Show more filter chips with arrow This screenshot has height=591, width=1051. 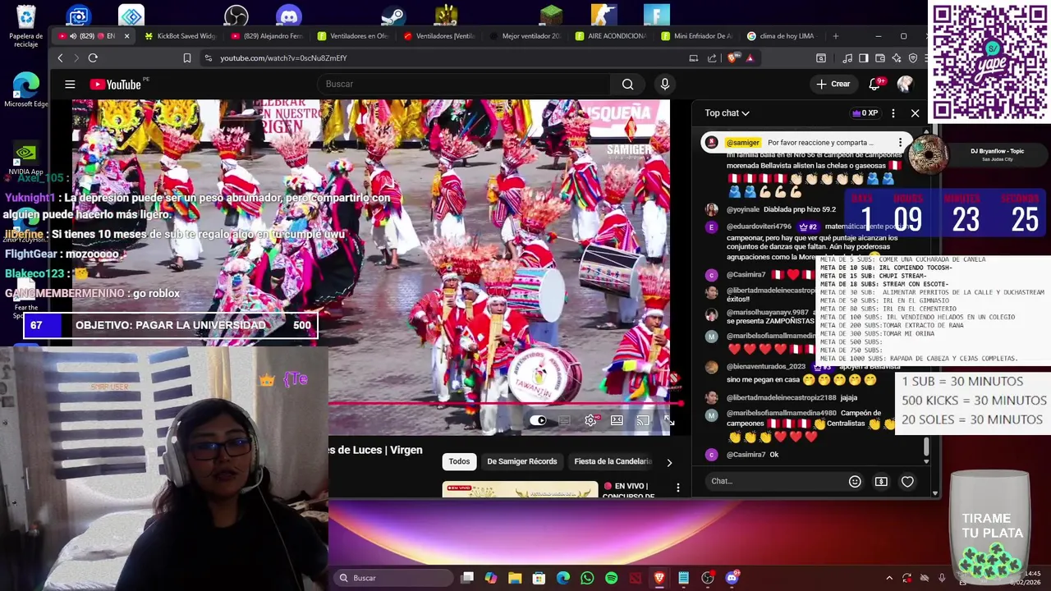(x=669, y=462)
